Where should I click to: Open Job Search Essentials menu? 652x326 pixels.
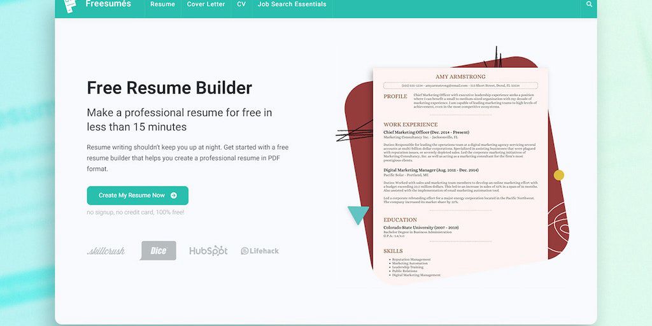pyautogui.click(x=292, y=4)
